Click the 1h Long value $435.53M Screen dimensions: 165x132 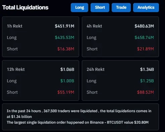pos(64,38)
